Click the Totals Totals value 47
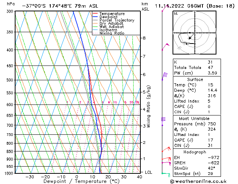 click(x=210, y=67)
